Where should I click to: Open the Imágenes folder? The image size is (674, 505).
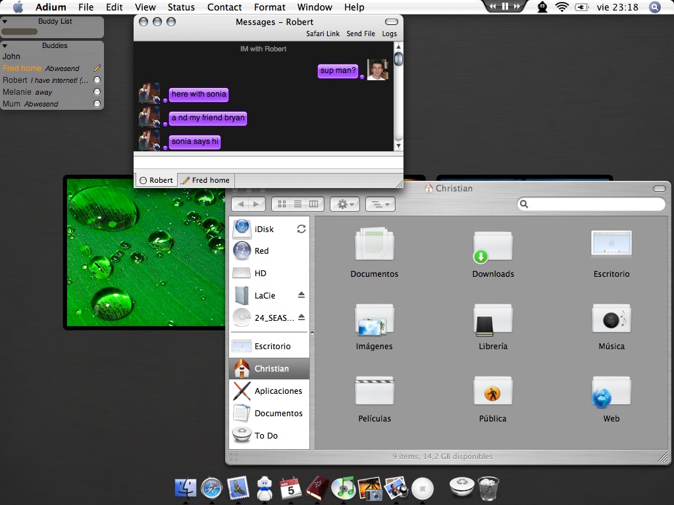click(x=374, y=319)
